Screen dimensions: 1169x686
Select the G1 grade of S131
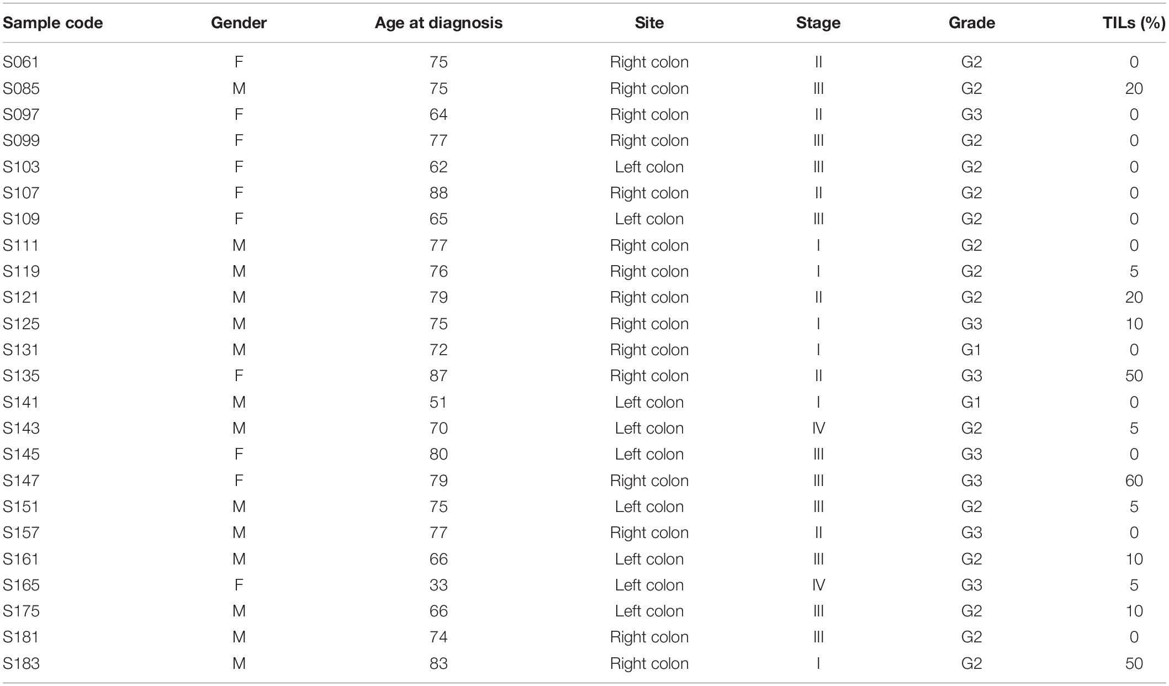pos(972,350)
